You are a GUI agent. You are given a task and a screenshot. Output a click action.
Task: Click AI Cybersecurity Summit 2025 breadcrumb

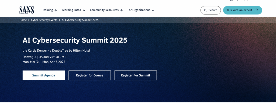(x=80, y=20)
